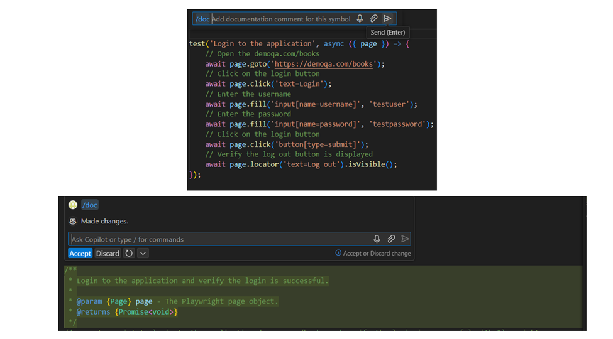The width and height of the screenshot is (613, 339).
Task: Click the paperclip attach icon beside /doc prompt
Action: [x=373, y=19]
